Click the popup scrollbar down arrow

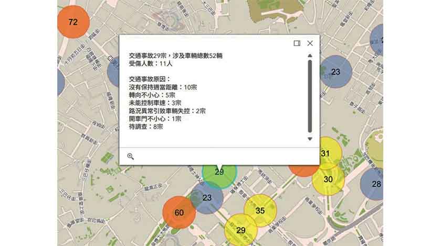pos(310,139)
